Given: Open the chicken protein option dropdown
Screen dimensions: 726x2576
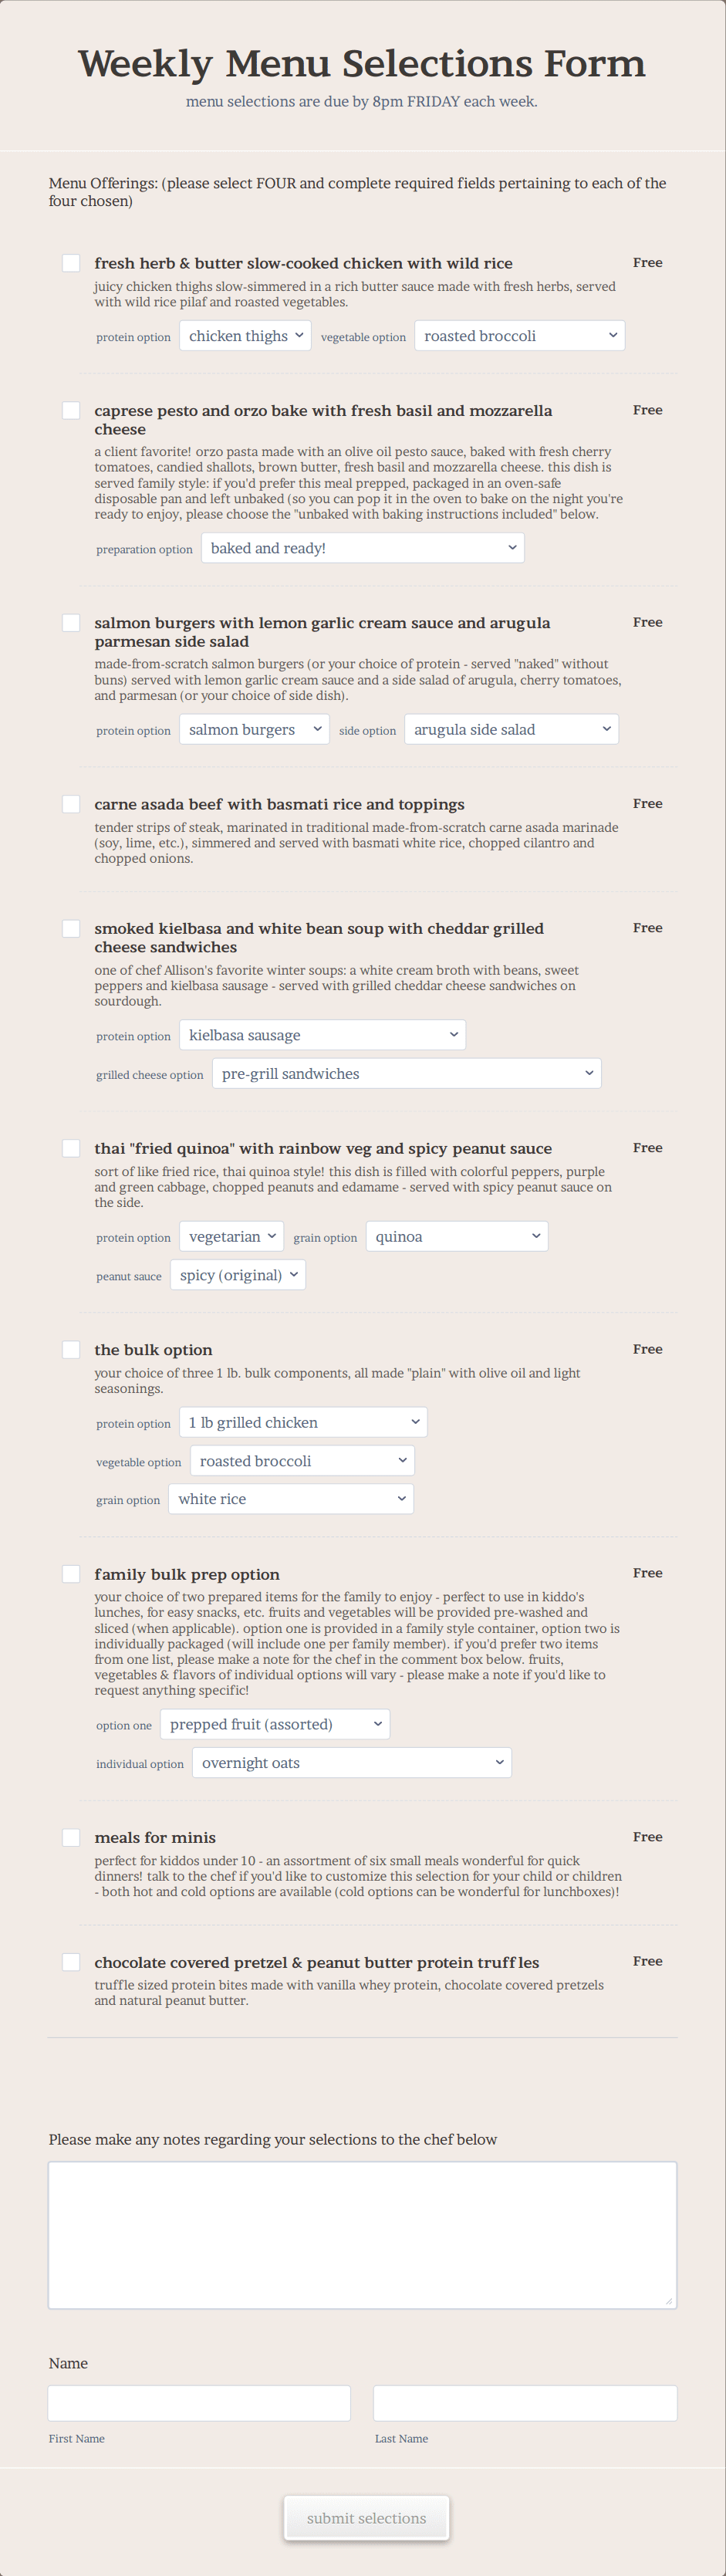Looking at the screenshot, I should (x=245, y=335).
